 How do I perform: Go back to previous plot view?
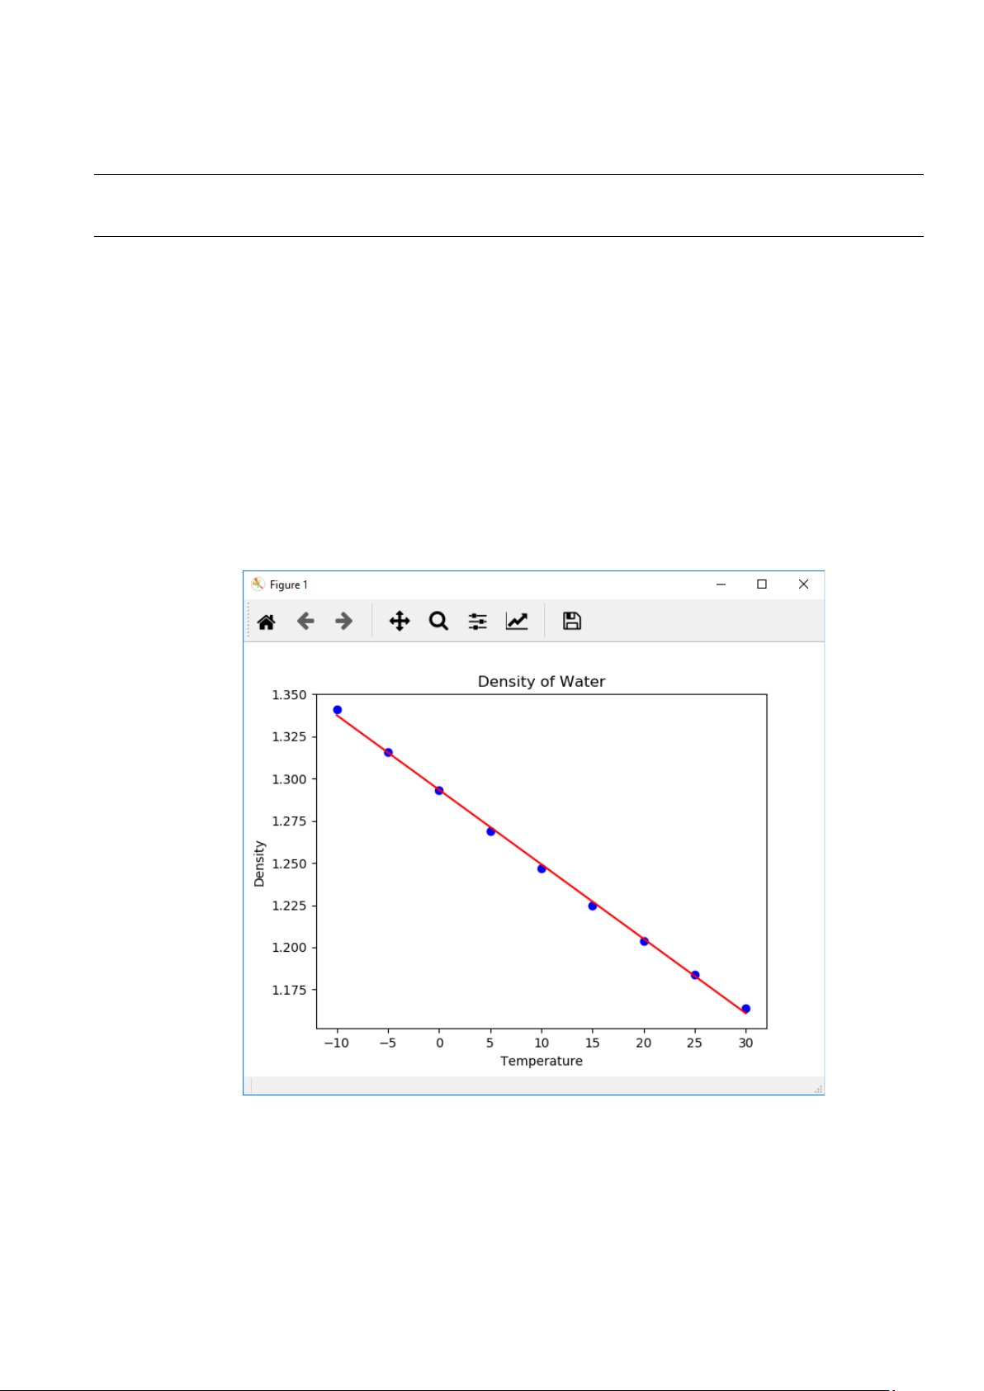coord(305,622)
